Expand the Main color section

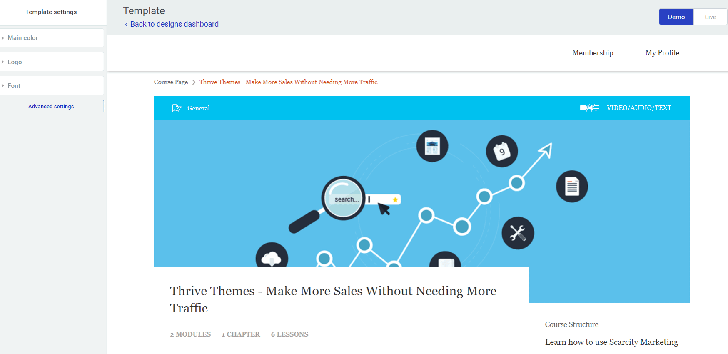[52, 38]
